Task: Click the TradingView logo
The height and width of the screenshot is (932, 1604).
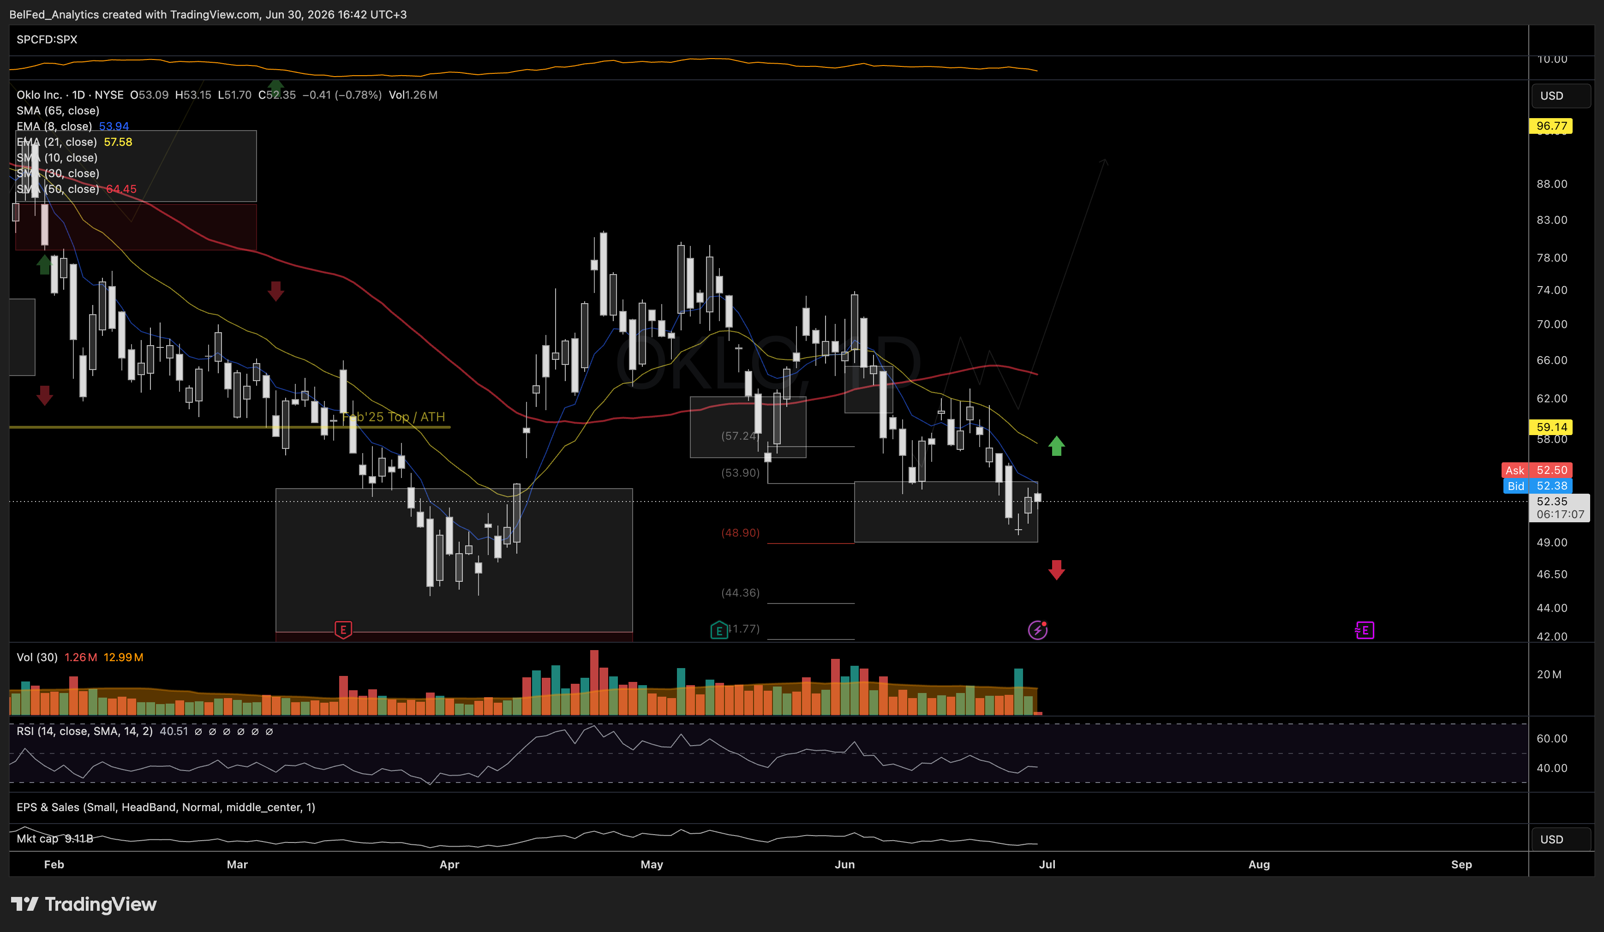Action: tap(84, 904)
